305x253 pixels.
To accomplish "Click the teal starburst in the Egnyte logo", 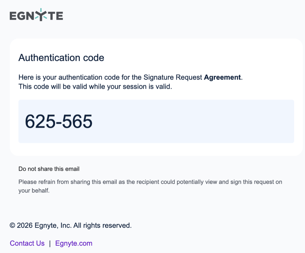I will [41, 16].
